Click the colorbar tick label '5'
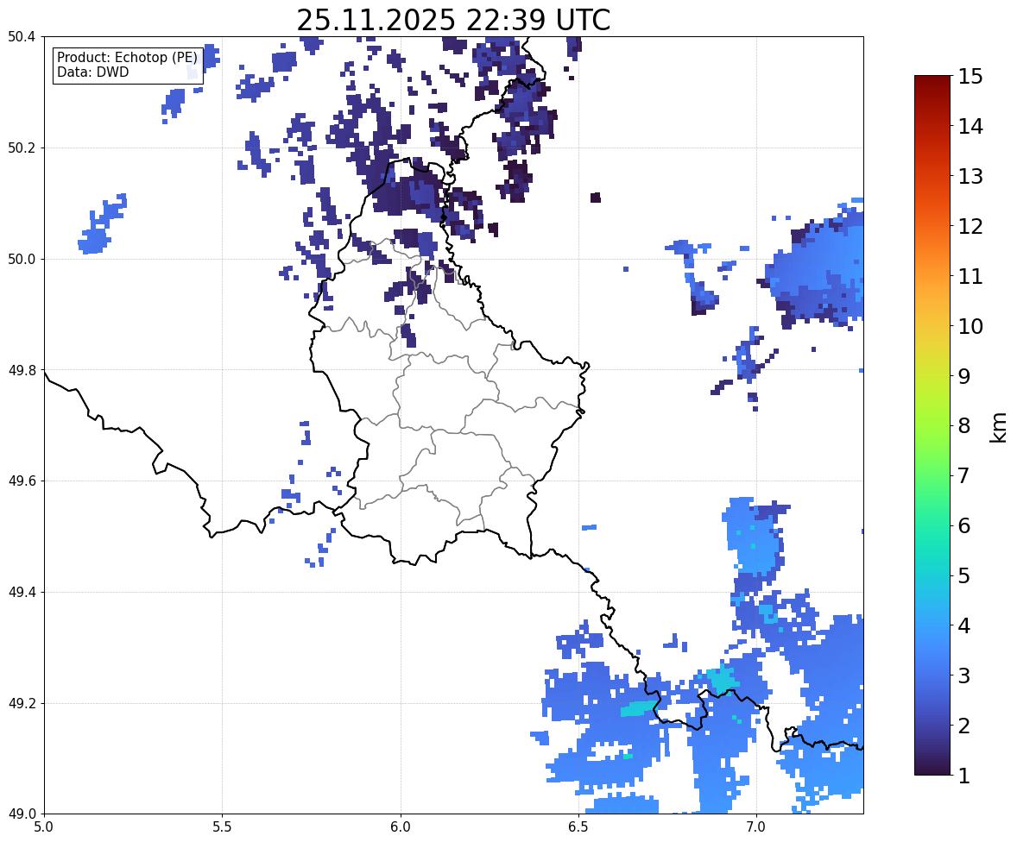1017x842 pixels. 964,575
